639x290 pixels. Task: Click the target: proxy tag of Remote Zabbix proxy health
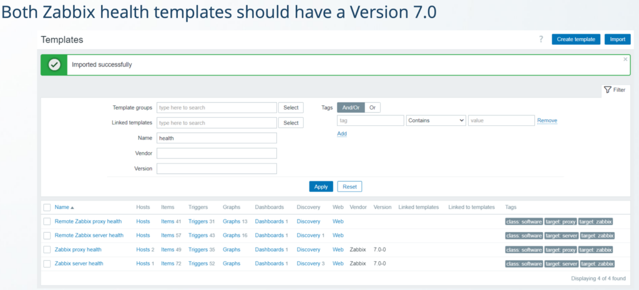(561, 221)
